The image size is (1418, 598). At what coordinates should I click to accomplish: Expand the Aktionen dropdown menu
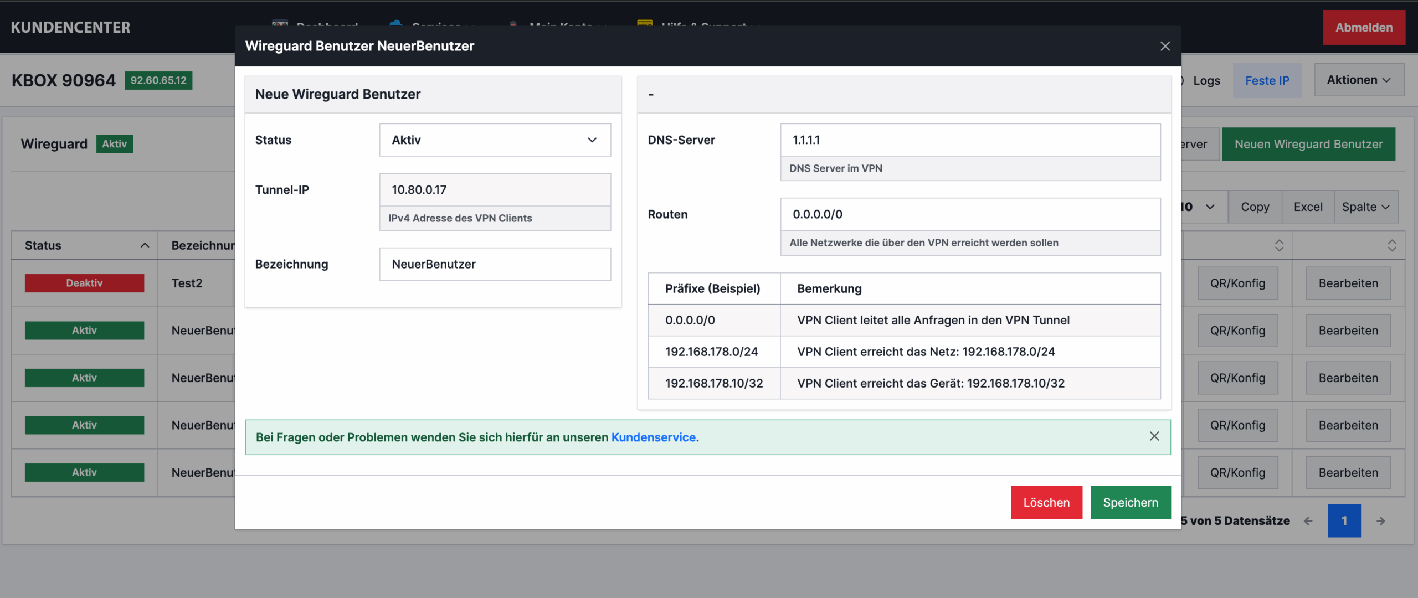(x=1359, y=80)
